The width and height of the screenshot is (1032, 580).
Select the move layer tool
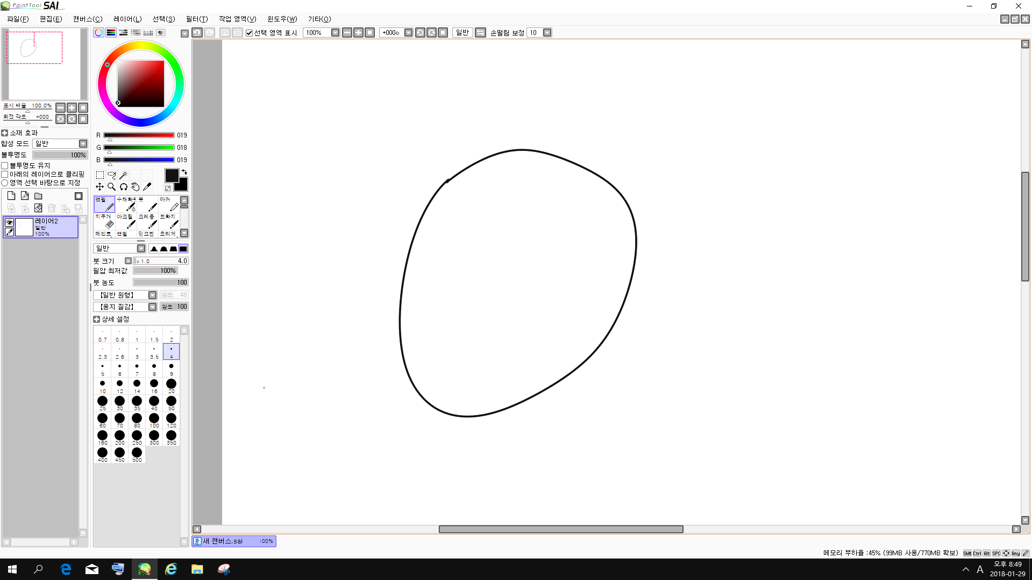click(x=100, y=187)
